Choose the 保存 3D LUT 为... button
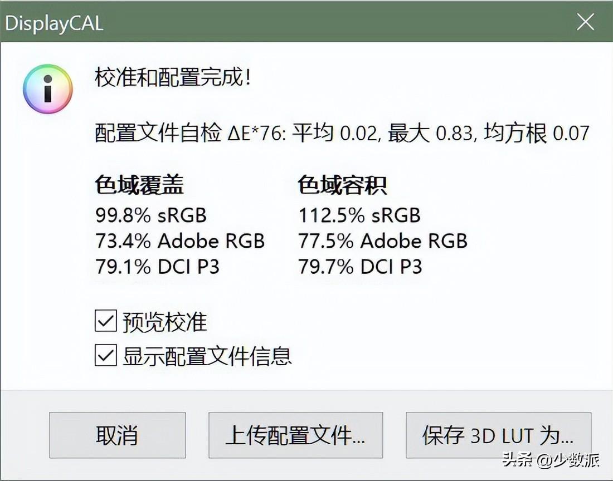613x481 pixels. pyautogui.click(x=498, y=435)
